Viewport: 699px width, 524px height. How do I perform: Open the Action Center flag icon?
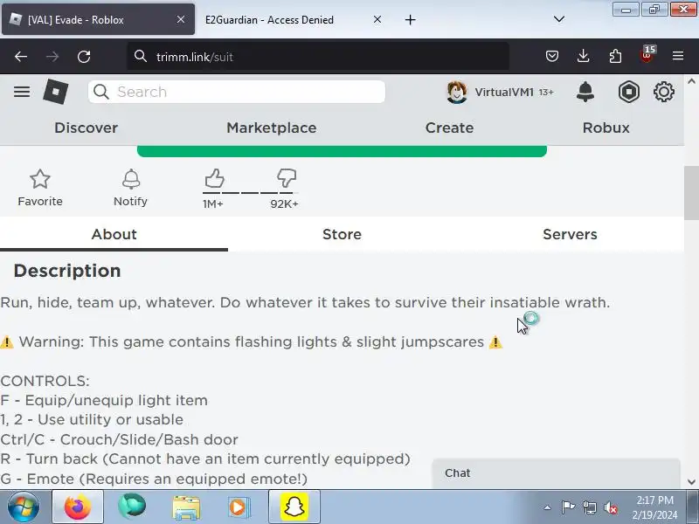(568, 507)
